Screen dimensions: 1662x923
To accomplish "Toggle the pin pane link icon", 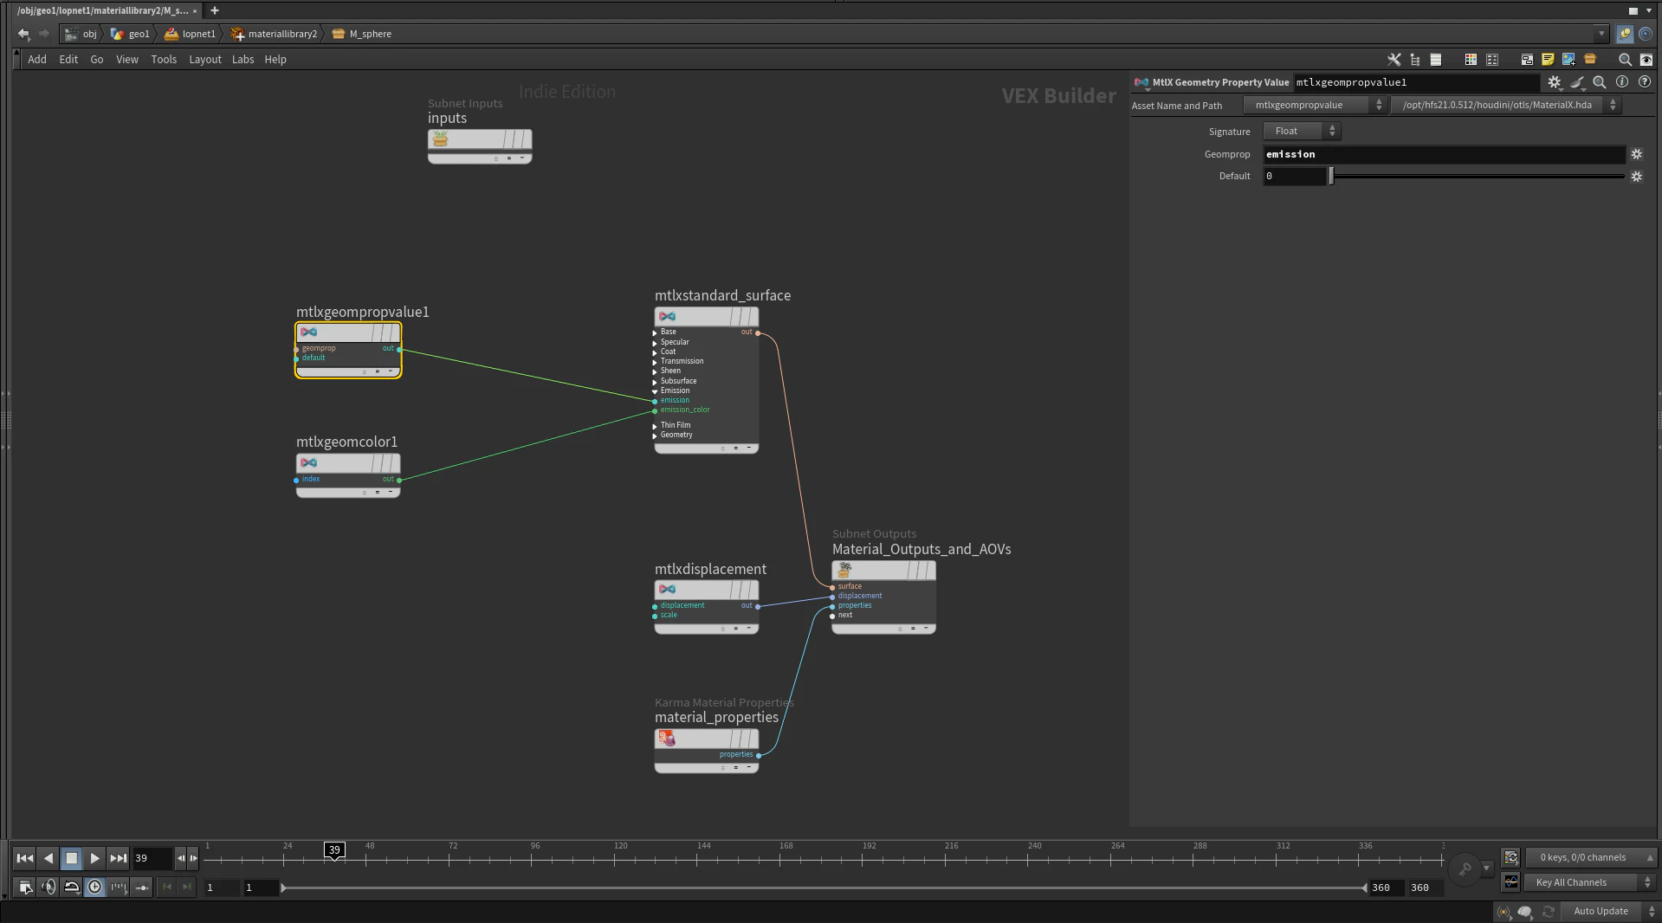I will click(1625, 34).
